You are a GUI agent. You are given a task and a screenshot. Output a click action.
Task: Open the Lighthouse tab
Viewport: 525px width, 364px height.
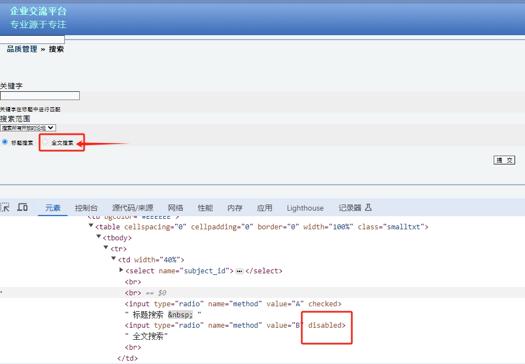[x=305, y=208]
